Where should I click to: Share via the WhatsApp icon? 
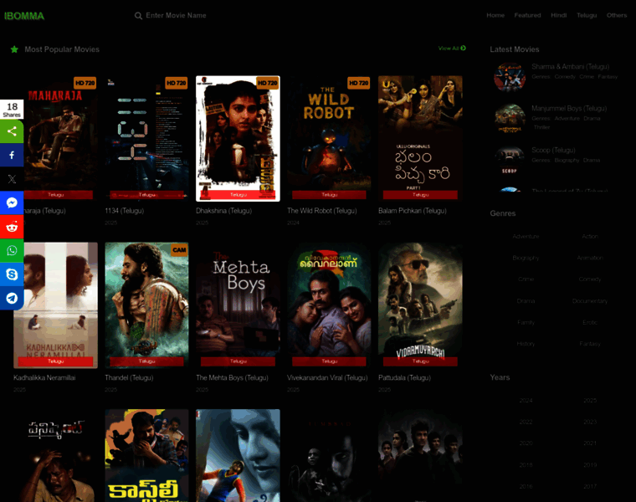point(12,251)
